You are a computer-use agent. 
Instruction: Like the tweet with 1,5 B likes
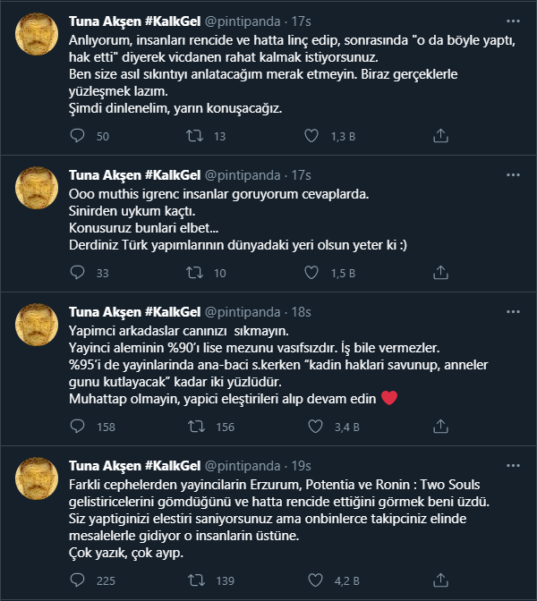(x=311, y=271)
